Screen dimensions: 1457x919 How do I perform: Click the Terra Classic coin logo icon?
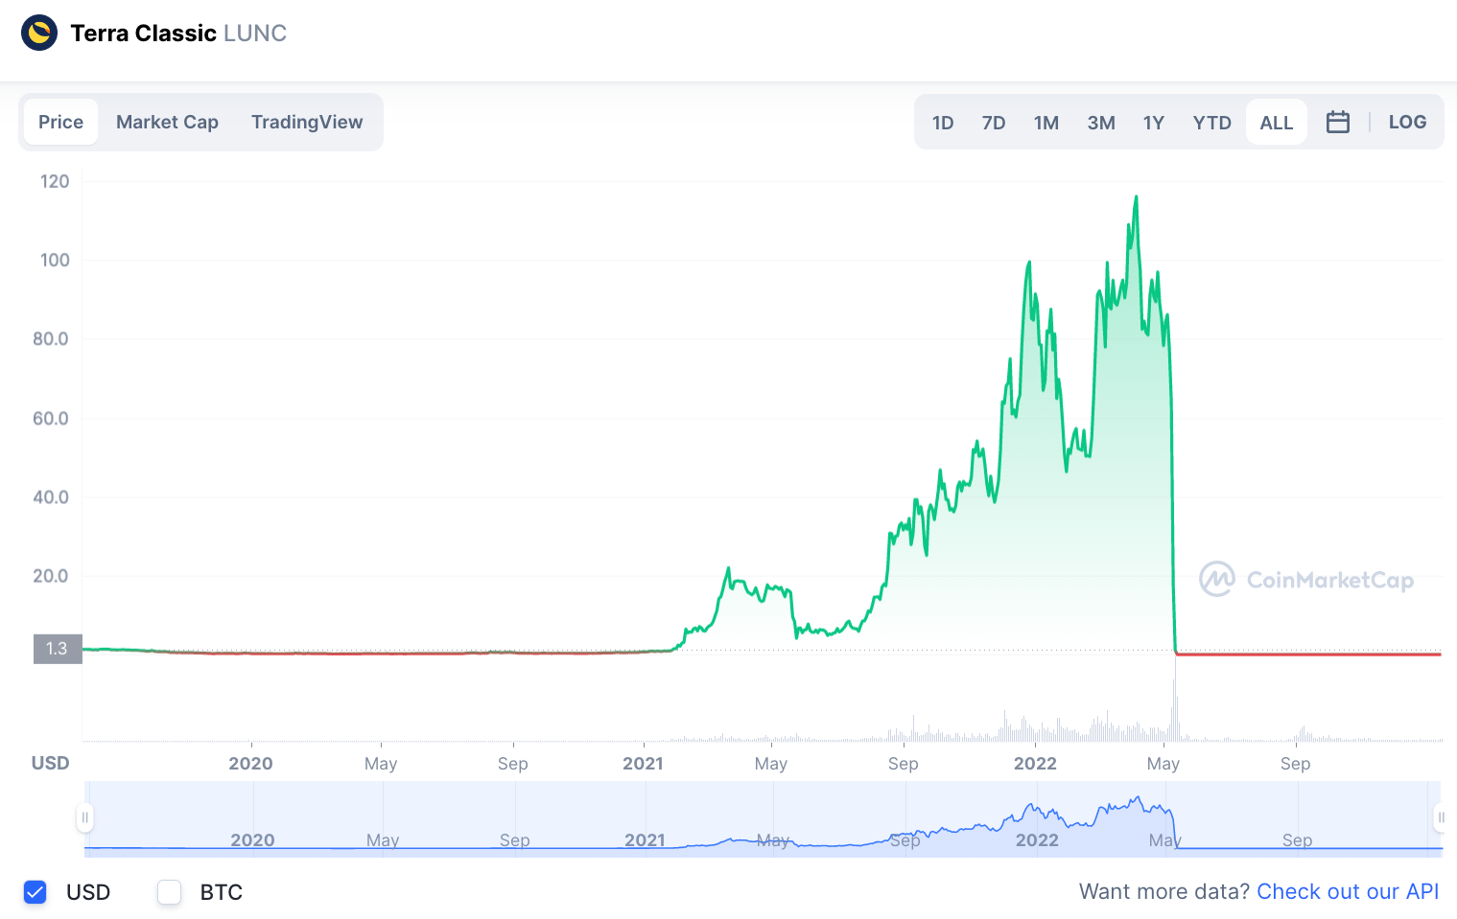pyautogui.click(x=39, y=33)
